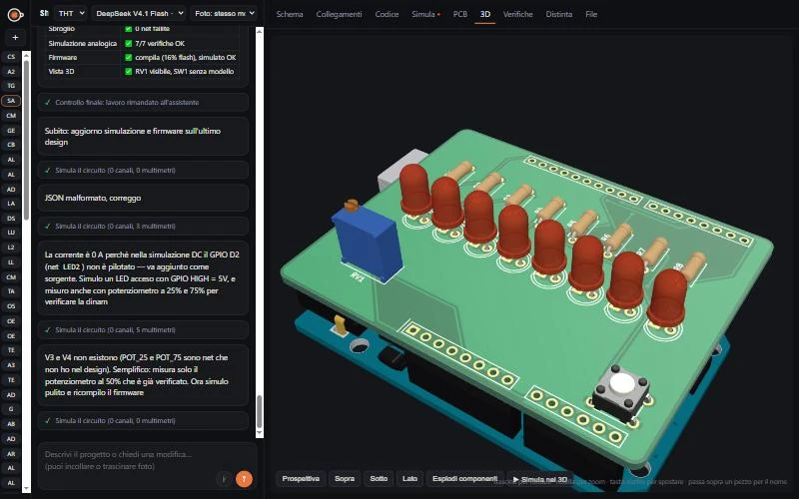The image size is (799, 499).
Task: Switch to the File tab
Action: coord(591,14)
